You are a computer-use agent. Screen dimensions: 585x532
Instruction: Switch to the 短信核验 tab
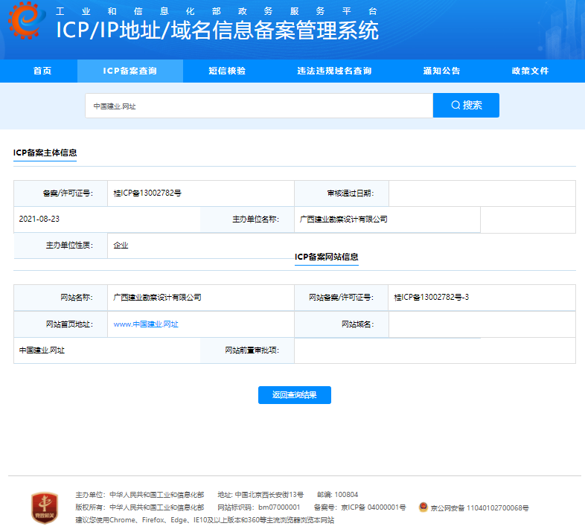(227, 71)
